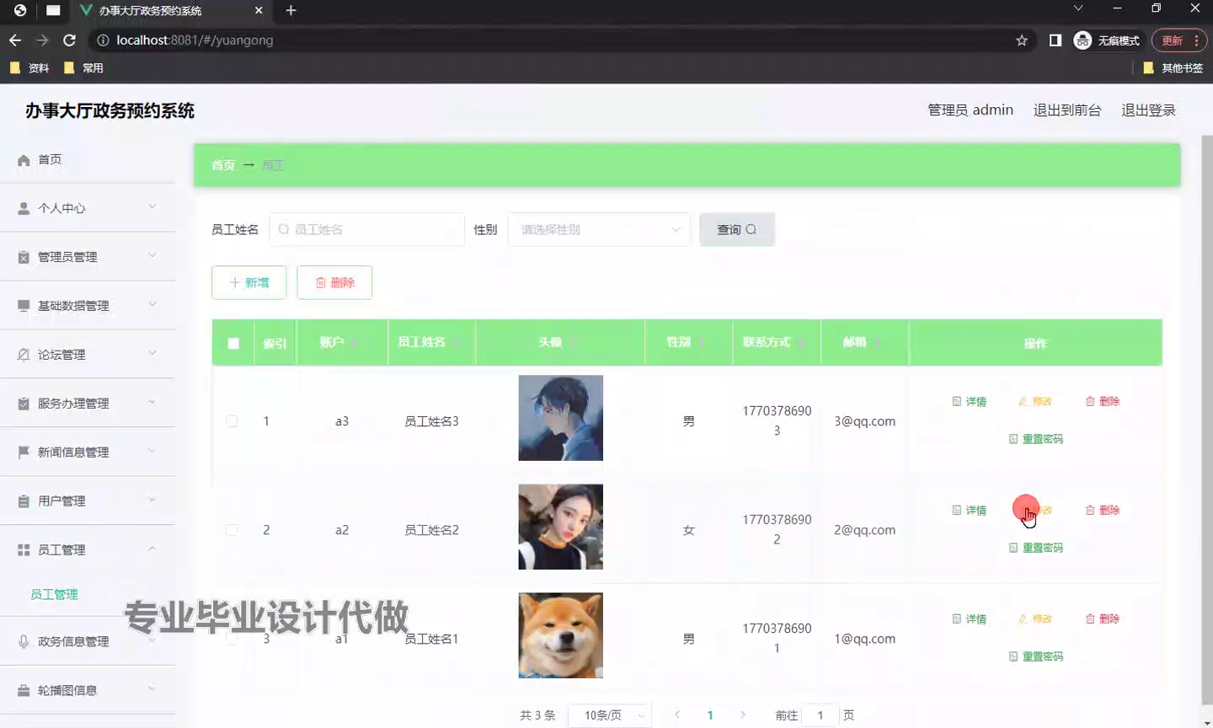The width and height of the screenshot is (1213, 728).
Task: Click 修改 edit for 员工姓名1
Action: point(1035,619)
